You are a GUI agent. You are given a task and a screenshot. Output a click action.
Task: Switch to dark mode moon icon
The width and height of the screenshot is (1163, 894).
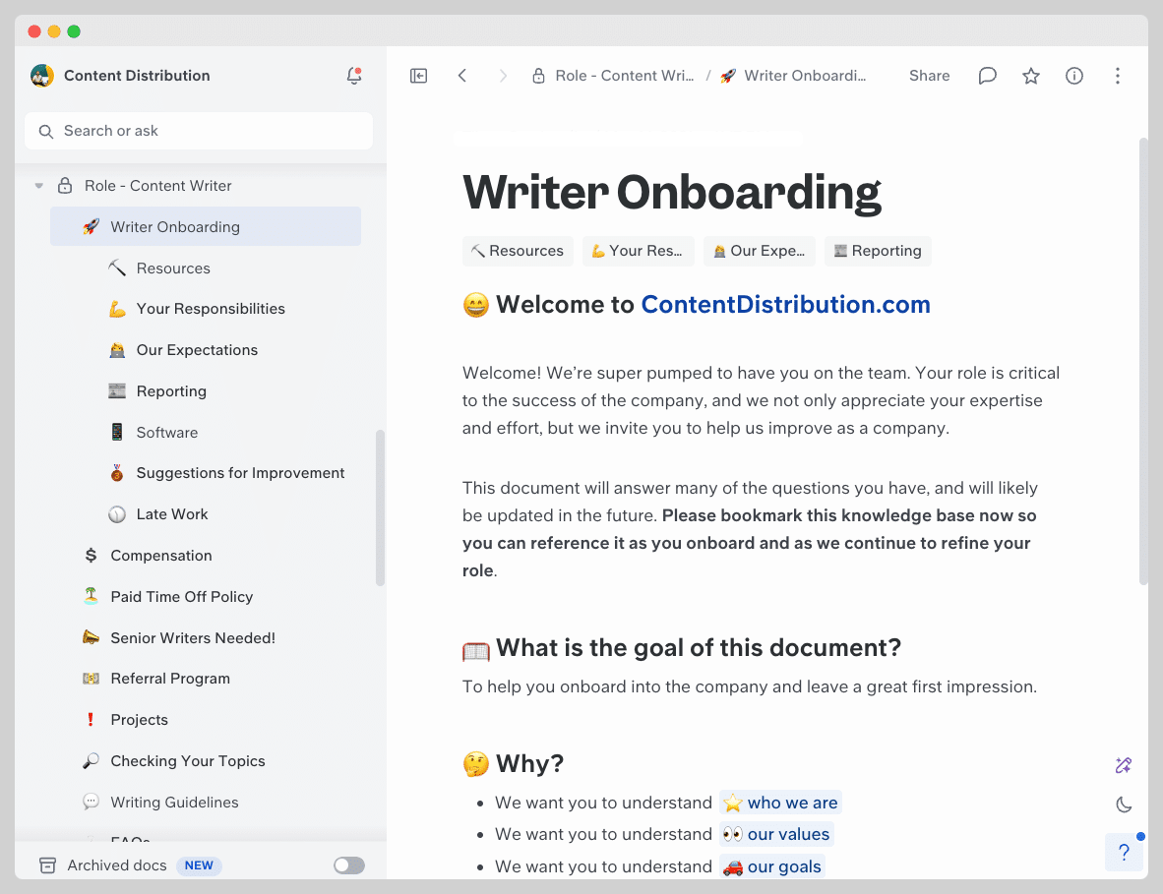pos(1124,805)
